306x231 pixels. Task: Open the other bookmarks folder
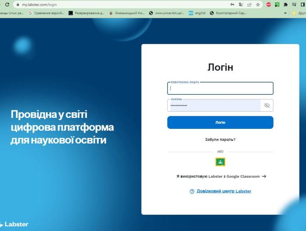(x=299, y=13)
